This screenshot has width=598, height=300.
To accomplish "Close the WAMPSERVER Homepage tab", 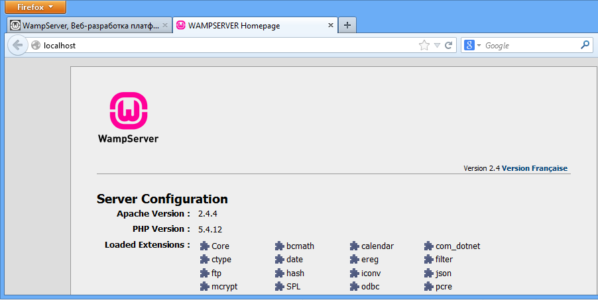I will (x=331, y=25).
